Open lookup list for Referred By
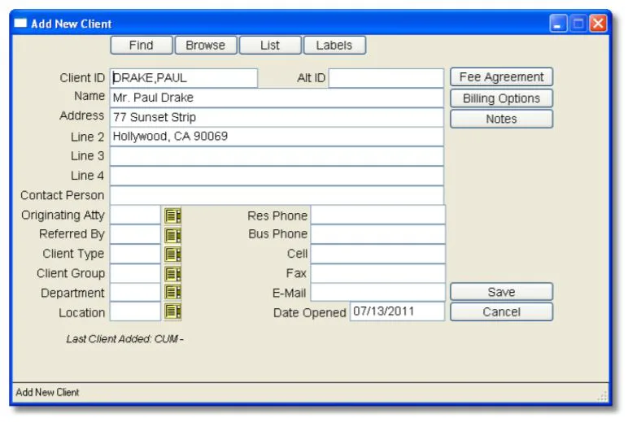 point(172,235)
